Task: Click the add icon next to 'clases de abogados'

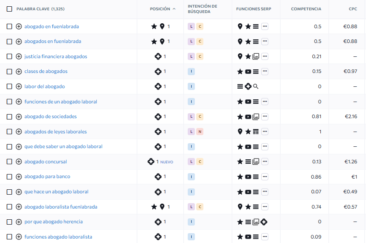Action: tap(19, 72)
